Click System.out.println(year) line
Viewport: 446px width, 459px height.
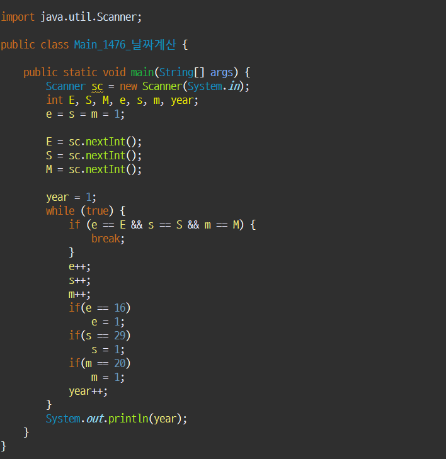click(x=117, y=419)
